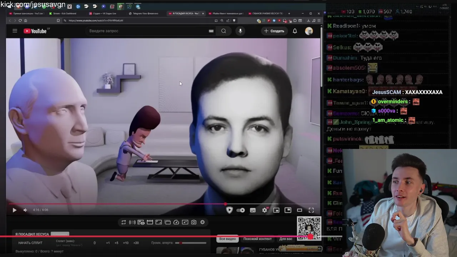Image resolution: width=457 pixels, height=257 pixels.
Task: Click the shield play icon in player
Action: 229,210
